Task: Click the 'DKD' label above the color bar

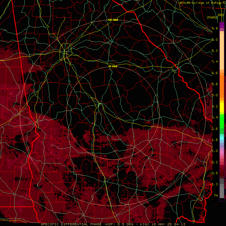Action: (221, 15)
